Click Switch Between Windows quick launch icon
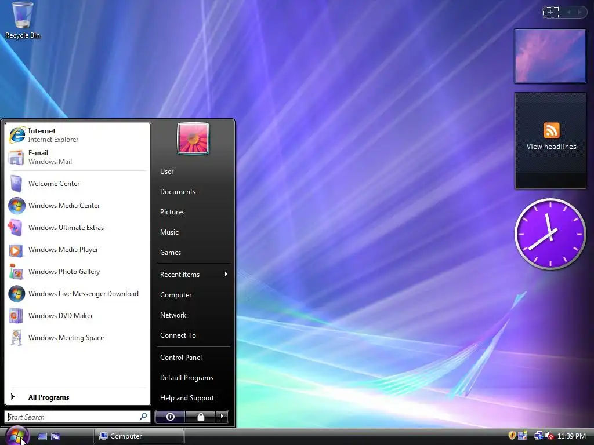This screenshot has height=445, width=594. [x=56, y=436]
